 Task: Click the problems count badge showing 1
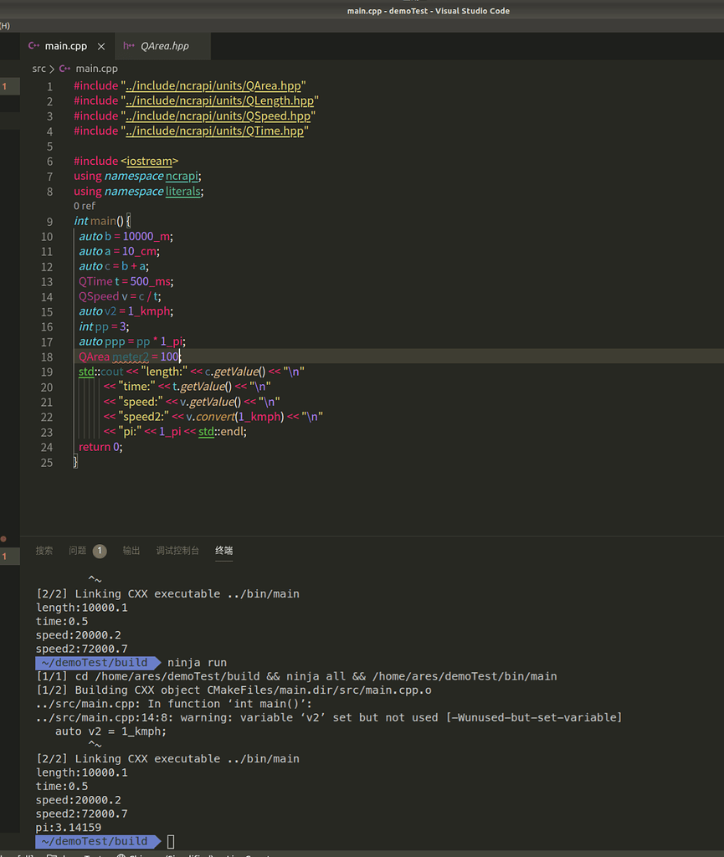coord(100,551)
